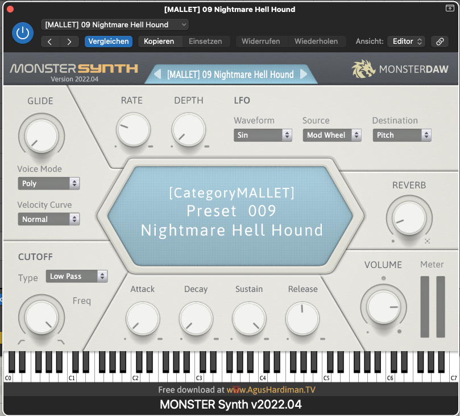Click the MonsterDAW dragon logo
460x416 pixels.
pos(364,69)
